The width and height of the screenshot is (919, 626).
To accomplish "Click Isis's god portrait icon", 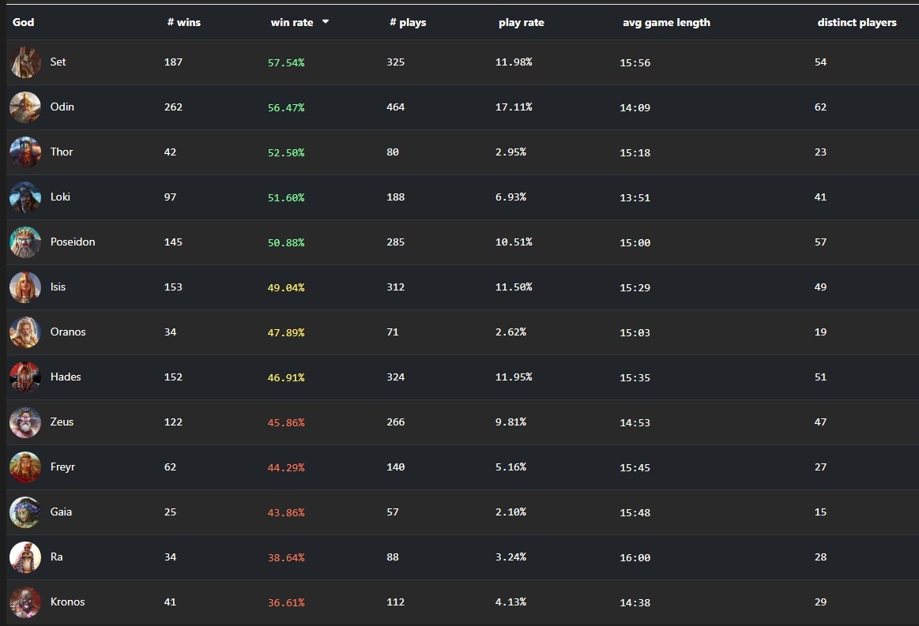I will [25, 287].
